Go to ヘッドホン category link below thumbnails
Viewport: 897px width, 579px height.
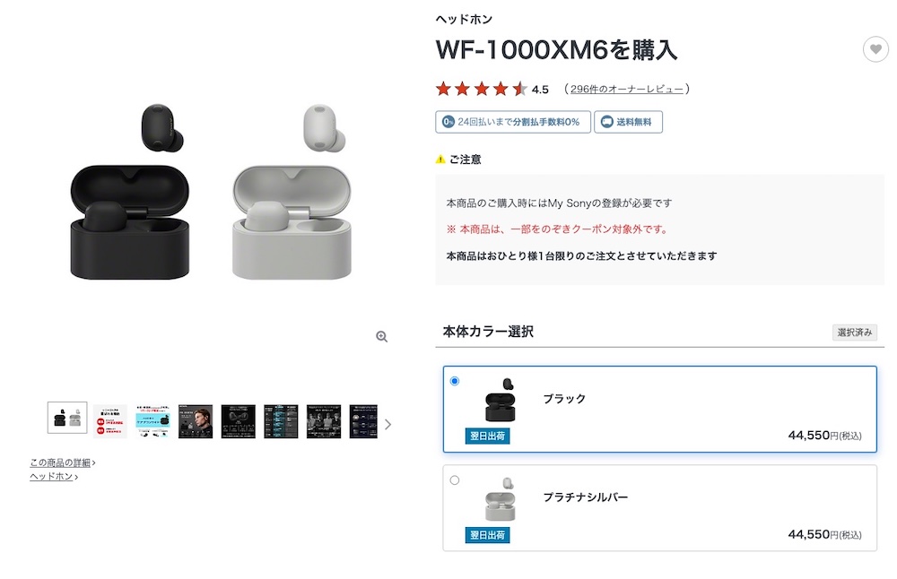pyautogui.click(x=53, y=477)
